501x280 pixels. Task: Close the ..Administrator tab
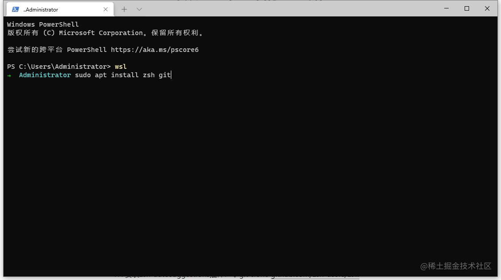106,10
